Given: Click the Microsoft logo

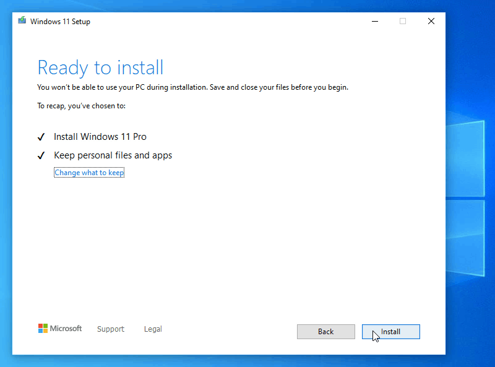Looking at the screenshot, I should (60, 329).
